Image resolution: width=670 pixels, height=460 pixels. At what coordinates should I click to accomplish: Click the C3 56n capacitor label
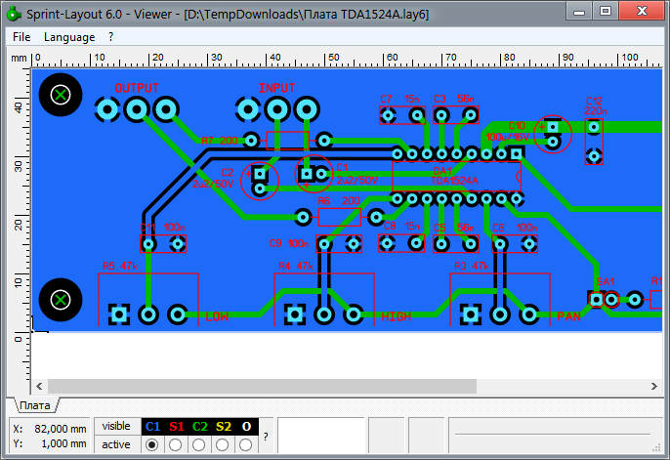point(454,99)
